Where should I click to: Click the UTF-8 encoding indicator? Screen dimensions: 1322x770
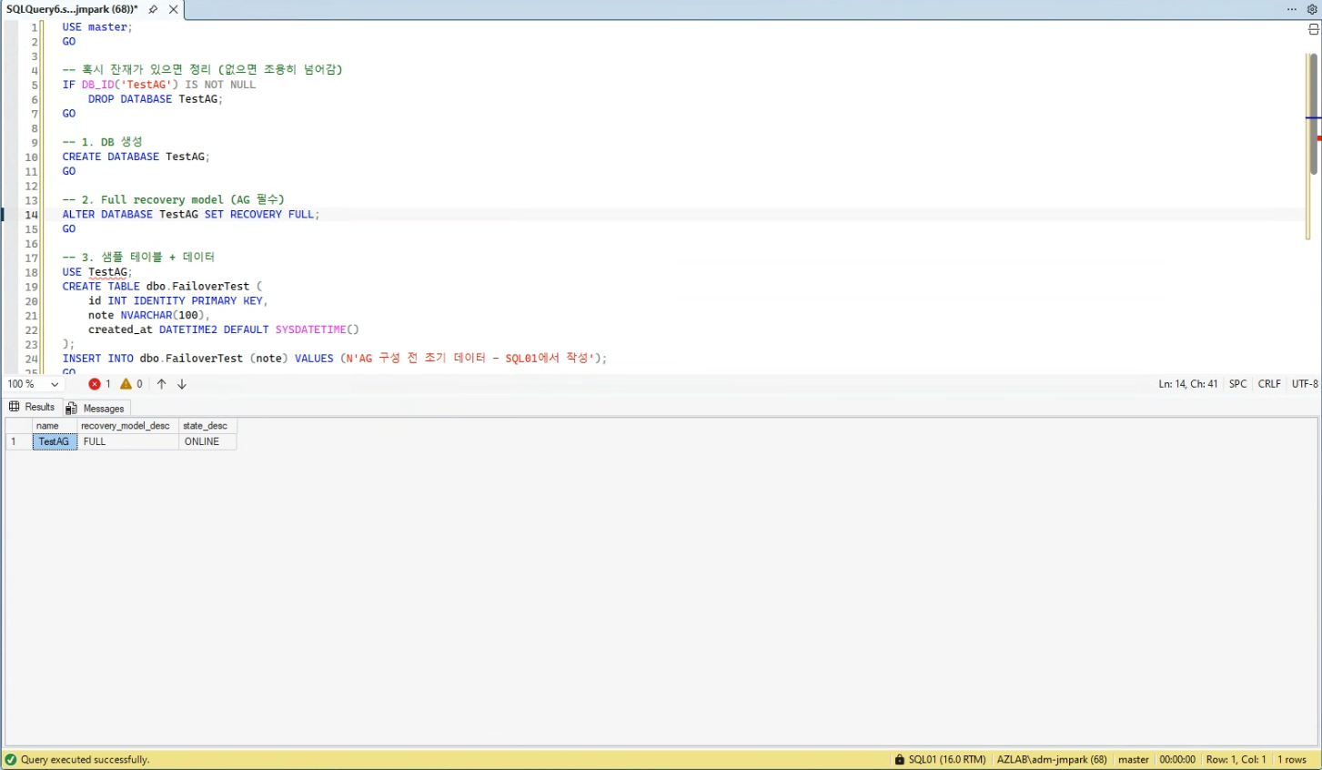click(x=1305, y=384)
